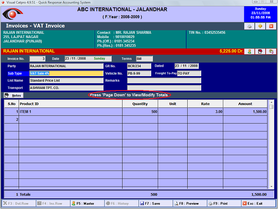Click the printer icon in the title bar

click(x=249, y=26)
